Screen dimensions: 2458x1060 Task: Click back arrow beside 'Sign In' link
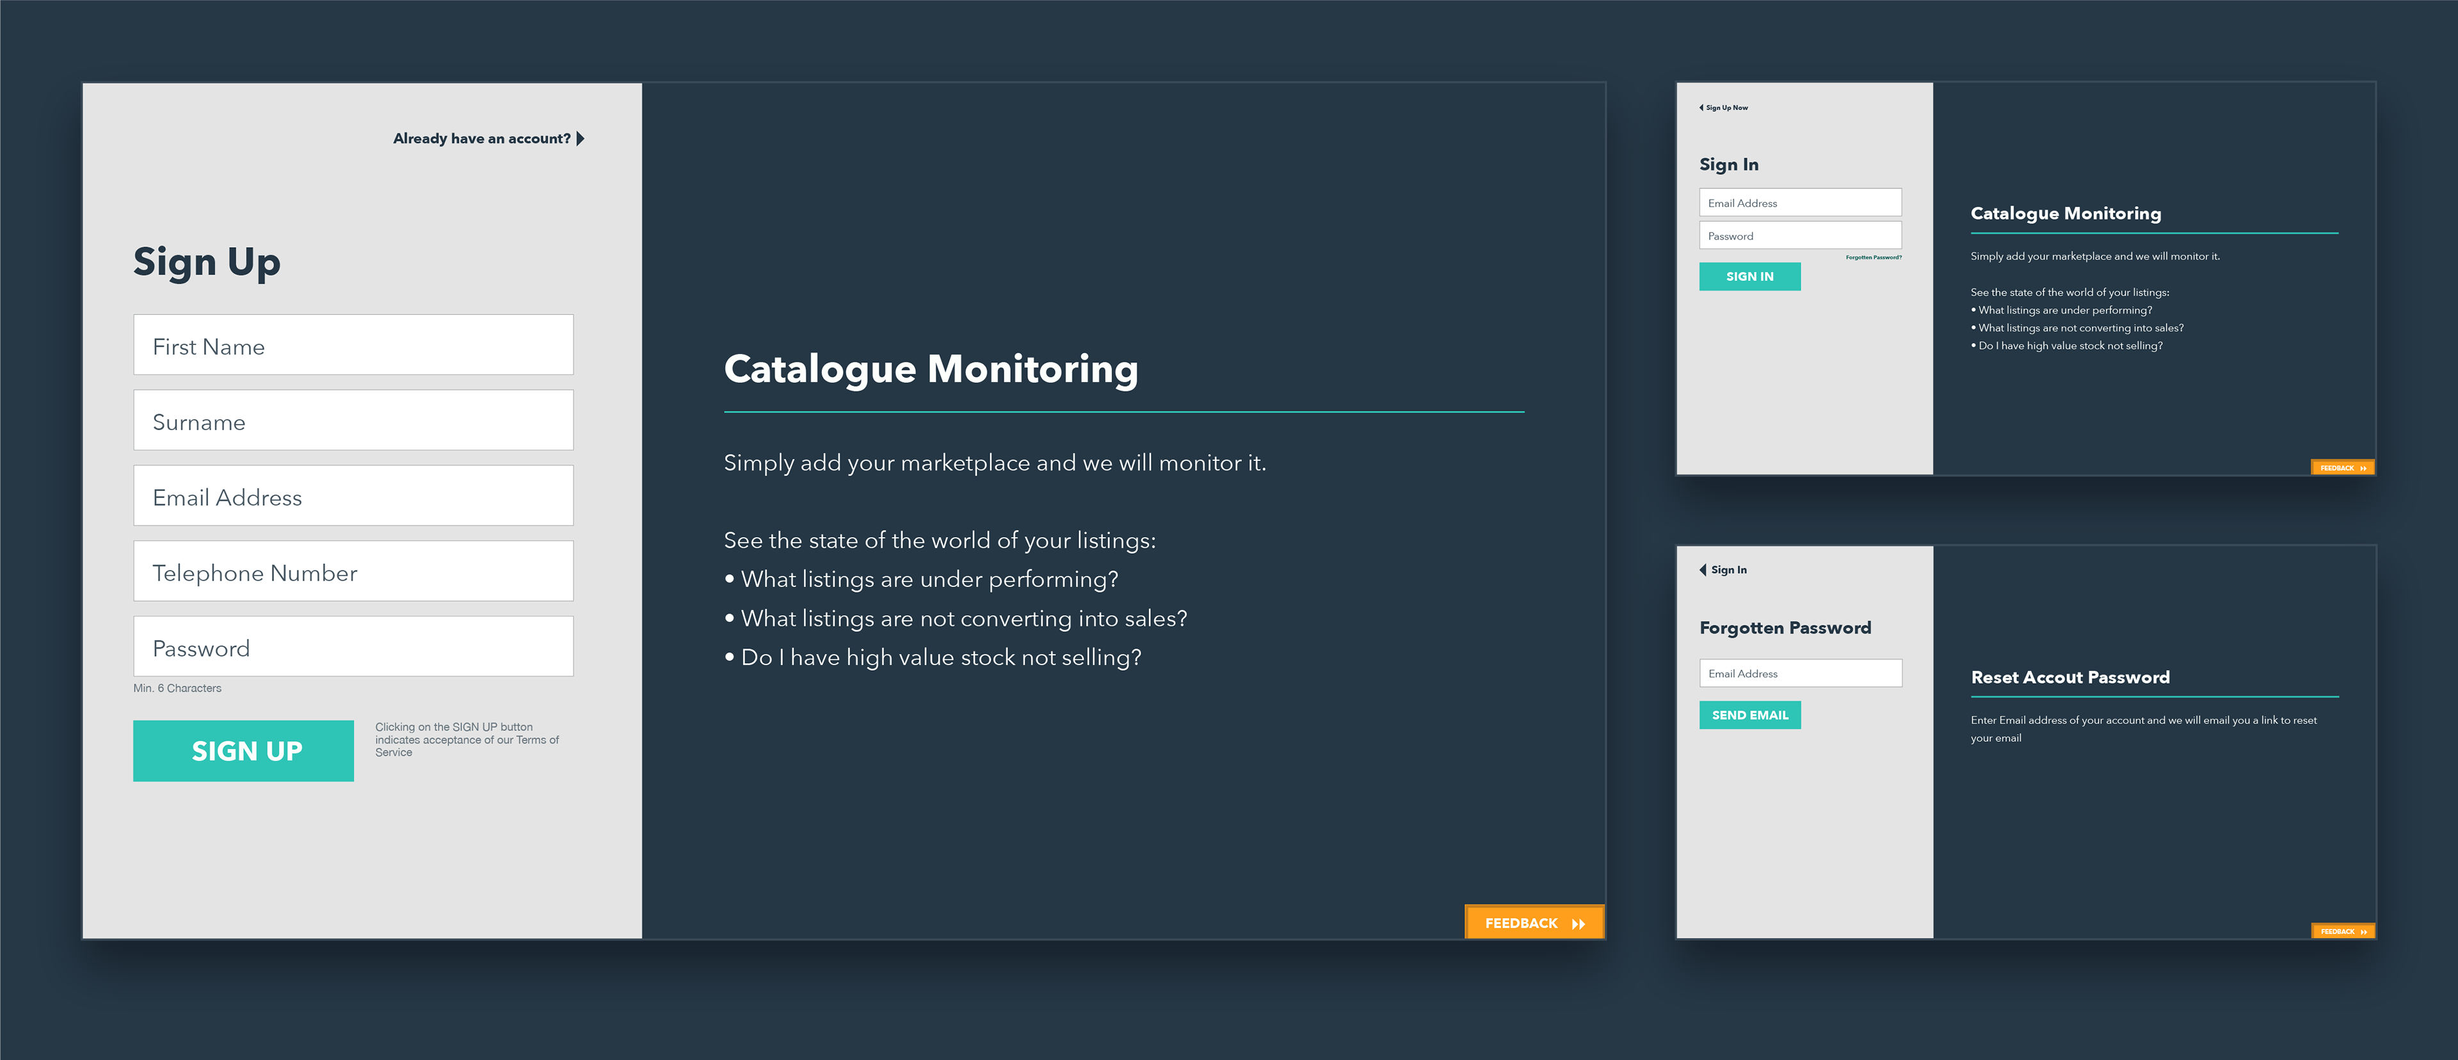click(1703, 570)
